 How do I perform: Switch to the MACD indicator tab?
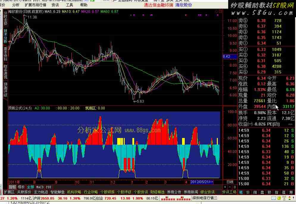coord(40,187)
